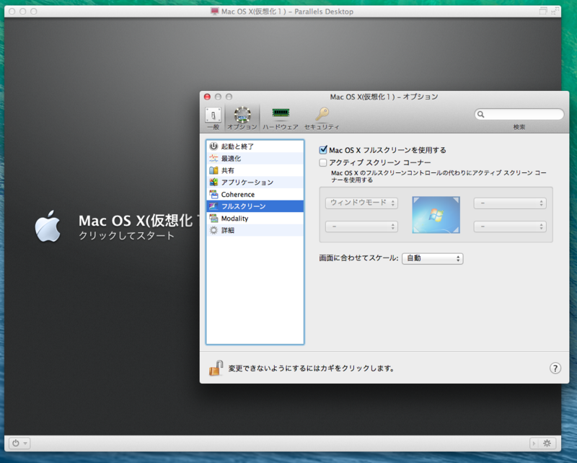Image resolution: width=577 pixels, height=463 pixels.
Task: Open the power menu in Parallels window
Action: pos(19,443)
